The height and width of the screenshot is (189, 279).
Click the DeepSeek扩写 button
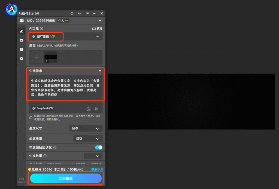[43, 108]
